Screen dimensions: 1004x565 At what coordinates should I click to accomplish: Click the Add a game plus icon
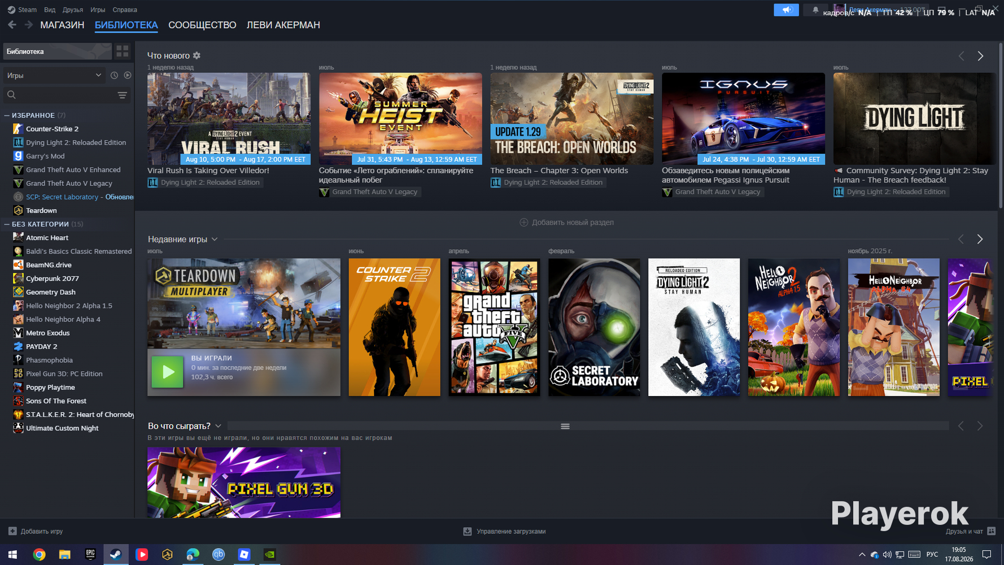(x=12, y=531)
